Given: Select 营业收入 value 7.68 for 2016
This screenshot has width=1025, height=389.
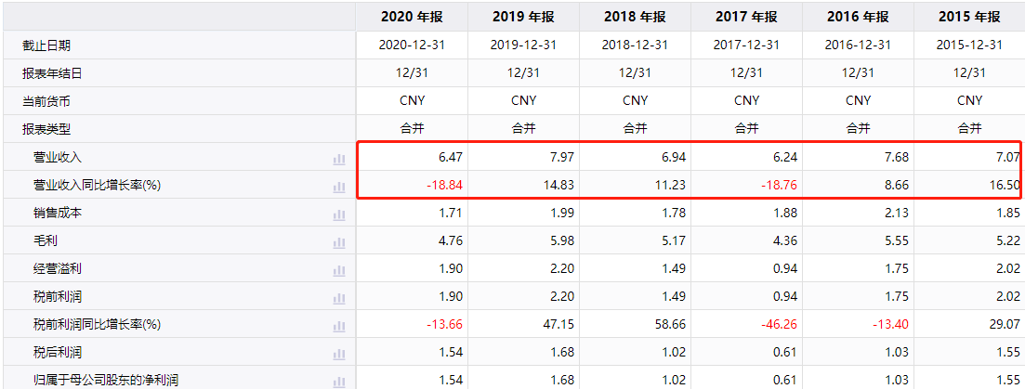Looking at the screenshot, I should tap(896, 157).
